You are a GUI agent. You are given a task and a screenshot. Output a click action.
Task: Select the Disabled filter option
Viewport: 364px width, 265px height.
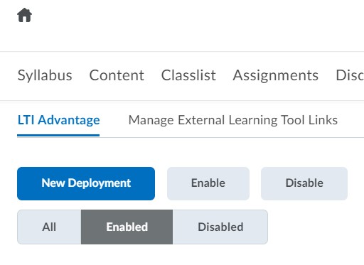(x=220, y=227)
